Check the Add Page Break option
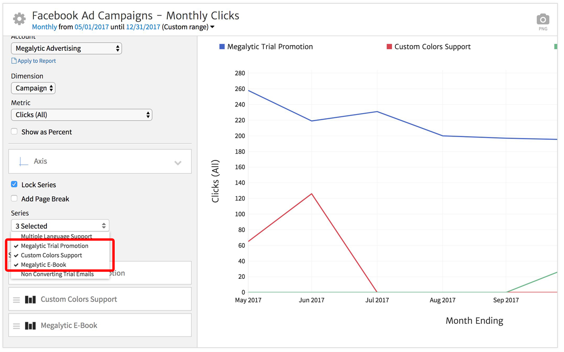 [15, 199]
